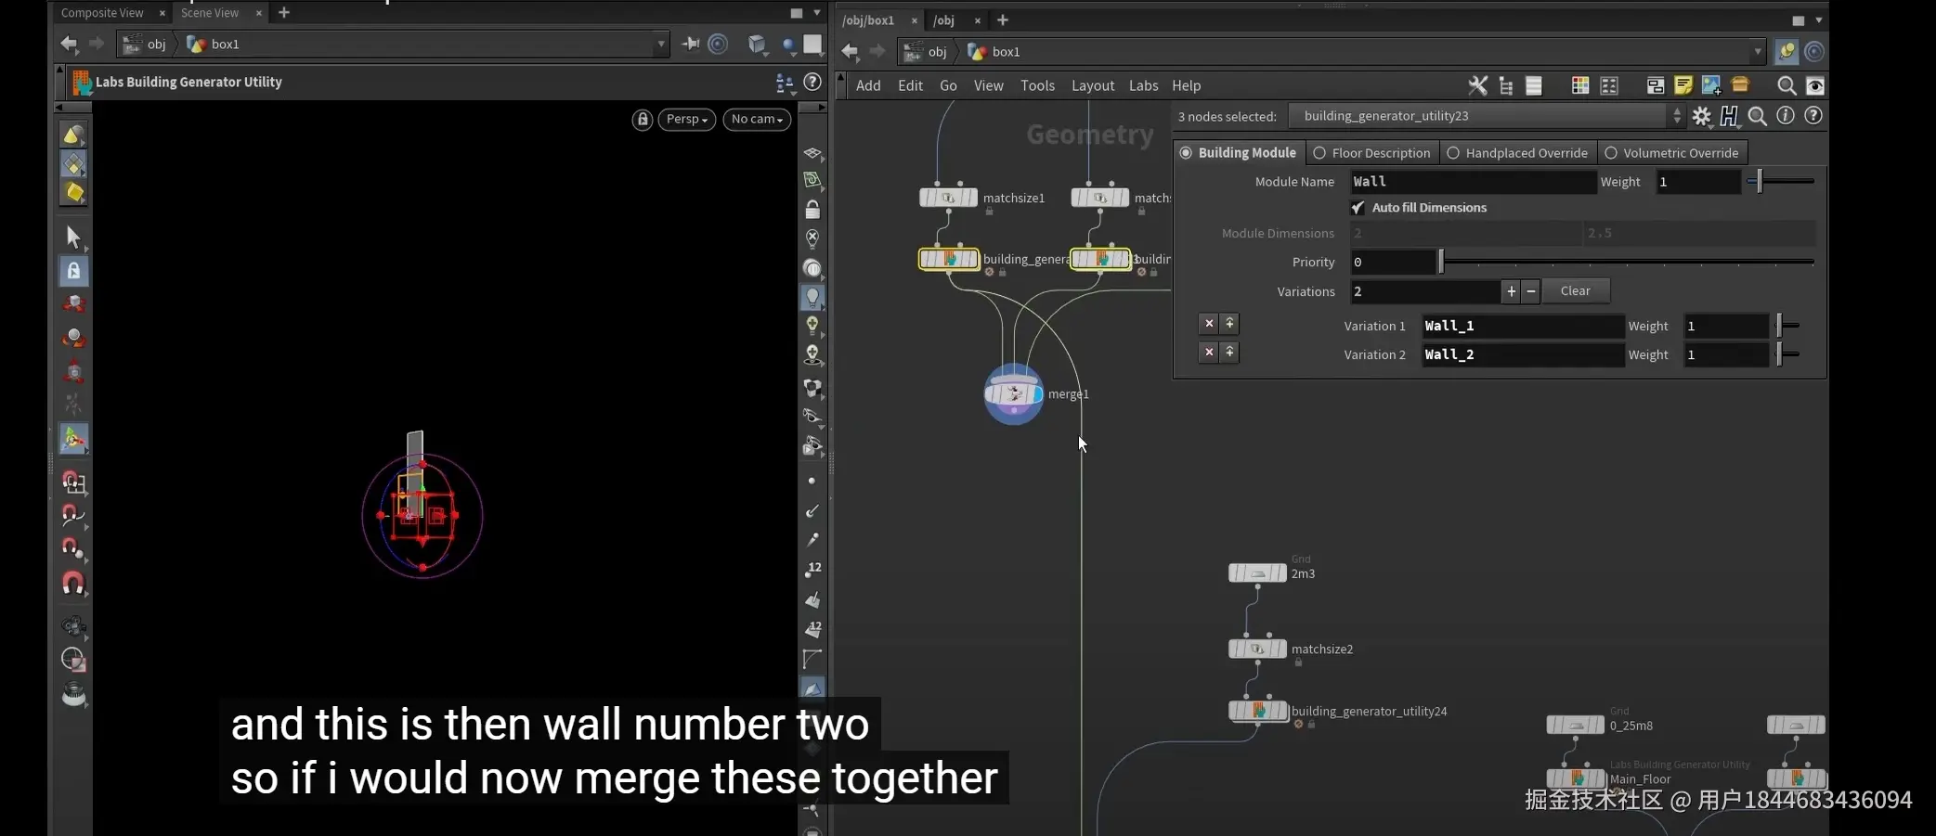Toggle the pin icon in network editor path bar
Image resolution: width=1936 pixels, height=836 pixels.
coord(1786,52)
